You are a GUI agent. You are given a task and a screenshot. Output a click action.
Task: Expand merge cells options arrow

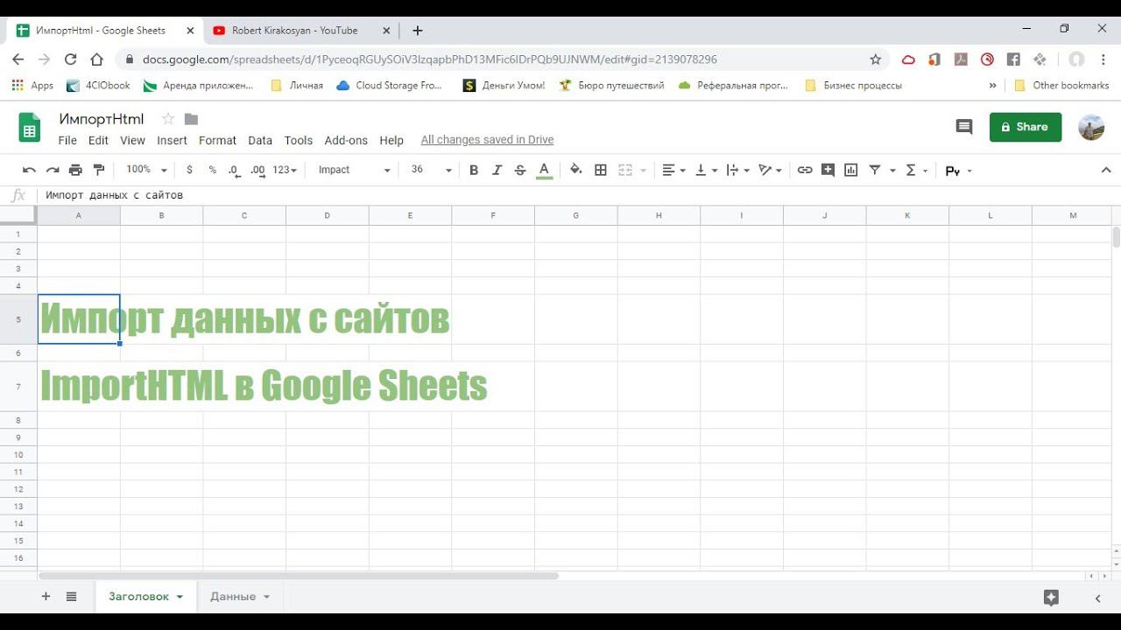pos(644,171)
